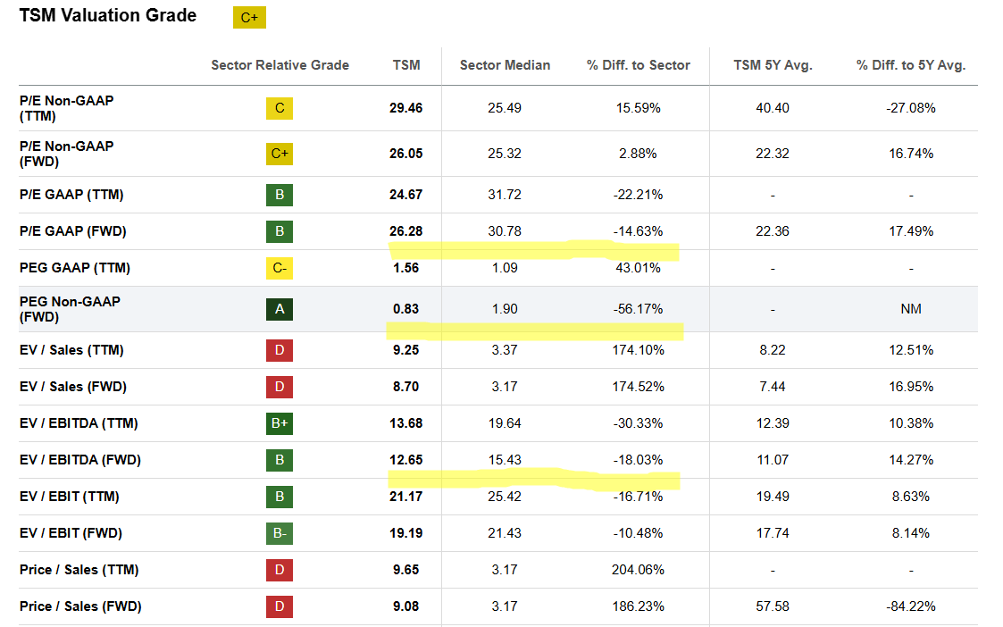Select the B+ grade badge for EV / EBITDA (TTM)
The height and width of the screenshot is (627, 1003).
pyautogui.click(x=280, y=423)
